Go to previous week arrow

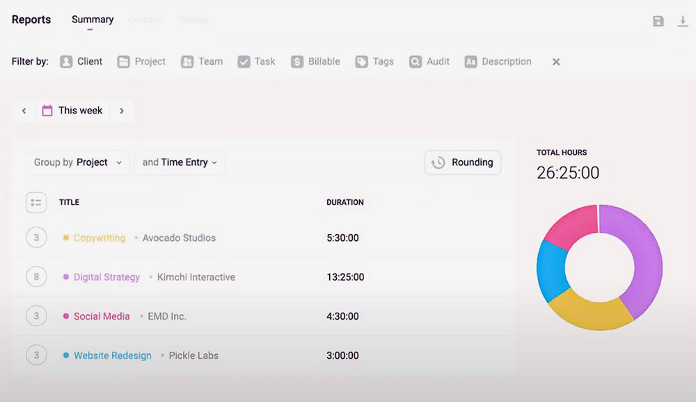pos(24,111)
